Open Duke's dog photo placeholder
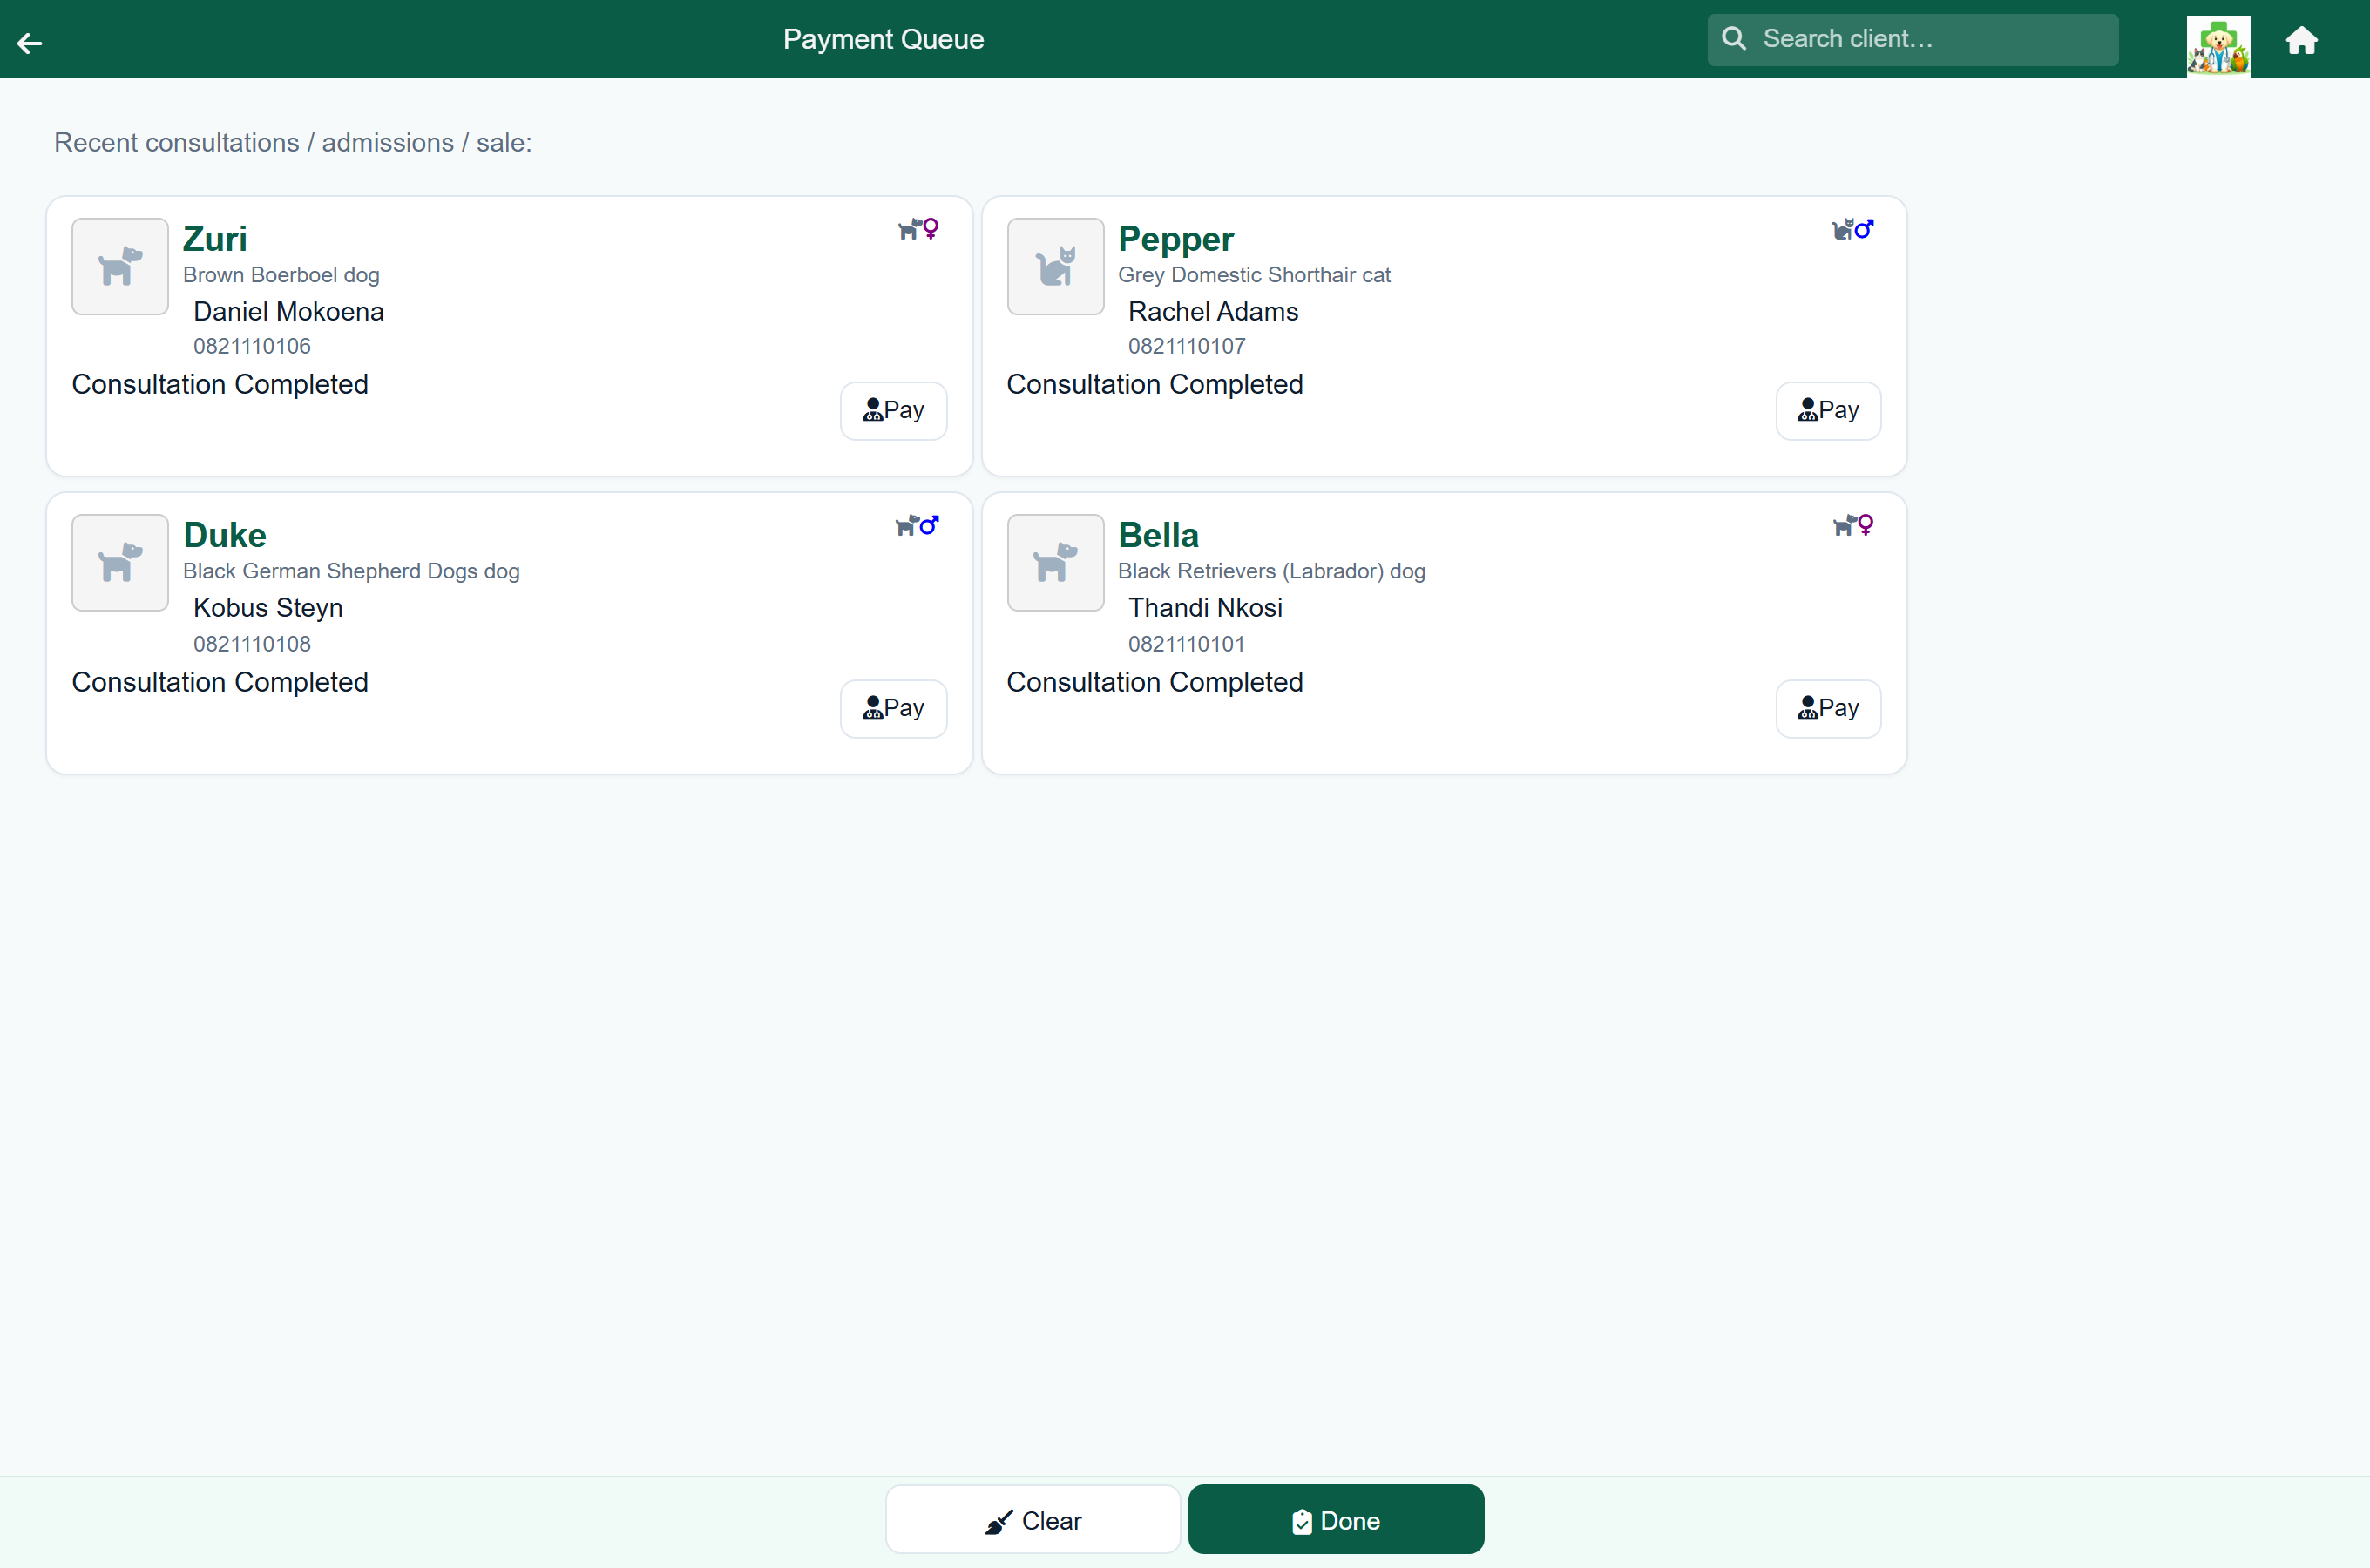This screenshot has width=2370, height=1568. click(120, 563)
